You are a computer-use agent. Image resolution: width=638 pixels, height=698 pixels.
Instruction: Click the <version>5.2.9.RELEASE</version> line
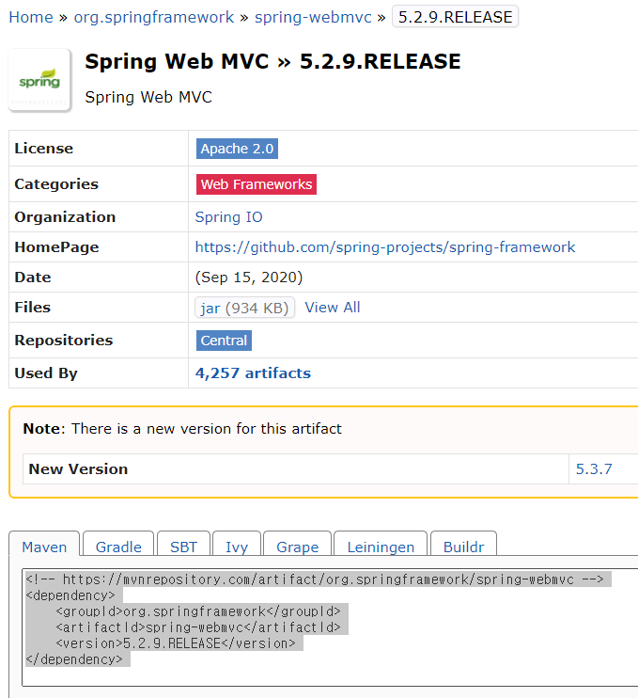click(176, 643)
